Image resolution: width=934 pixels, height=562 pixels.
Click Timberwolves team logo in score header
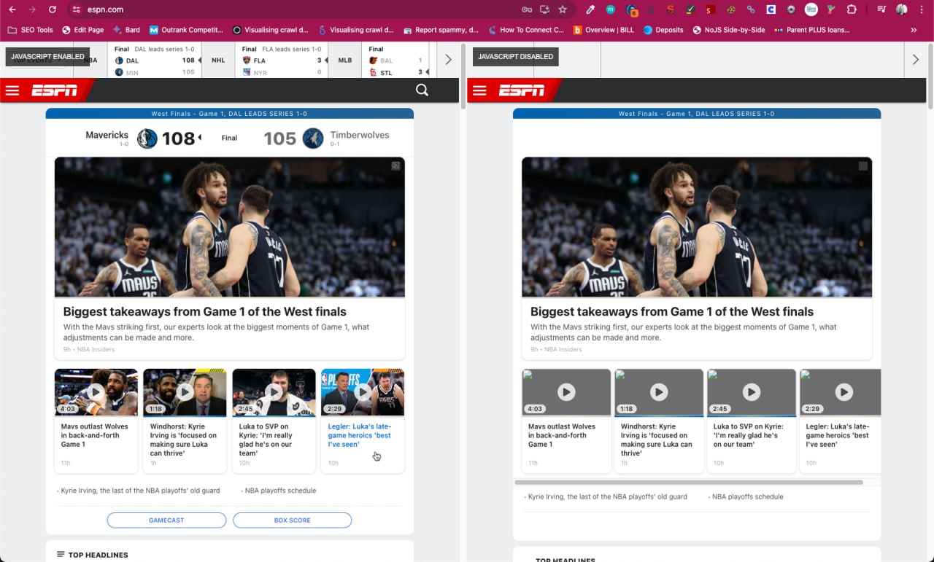(313, 138)
